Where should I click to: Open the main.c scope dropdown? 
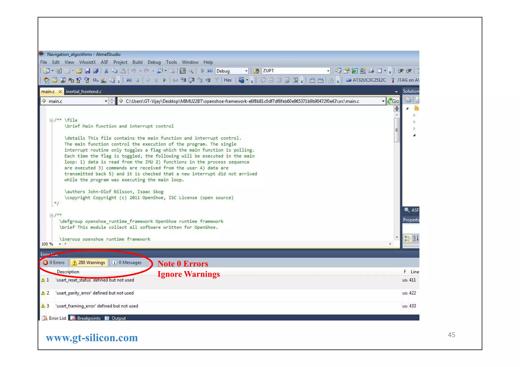pos(106,101)
